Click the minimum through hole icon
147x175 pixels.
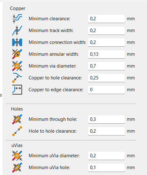coord(17,119)
